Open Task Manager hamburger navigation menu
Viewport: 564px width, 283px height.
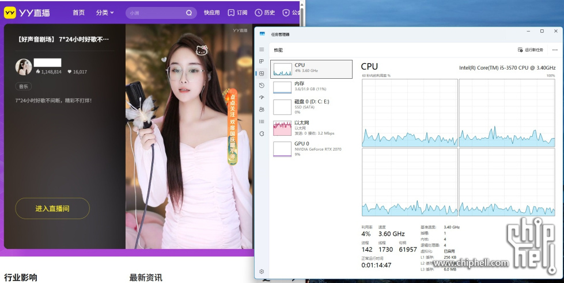click(x=262, y=49)
